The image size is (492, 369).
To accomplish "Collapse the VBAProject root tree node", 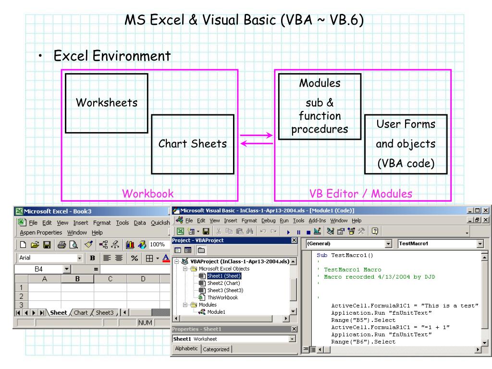I will tap(177, 261).
